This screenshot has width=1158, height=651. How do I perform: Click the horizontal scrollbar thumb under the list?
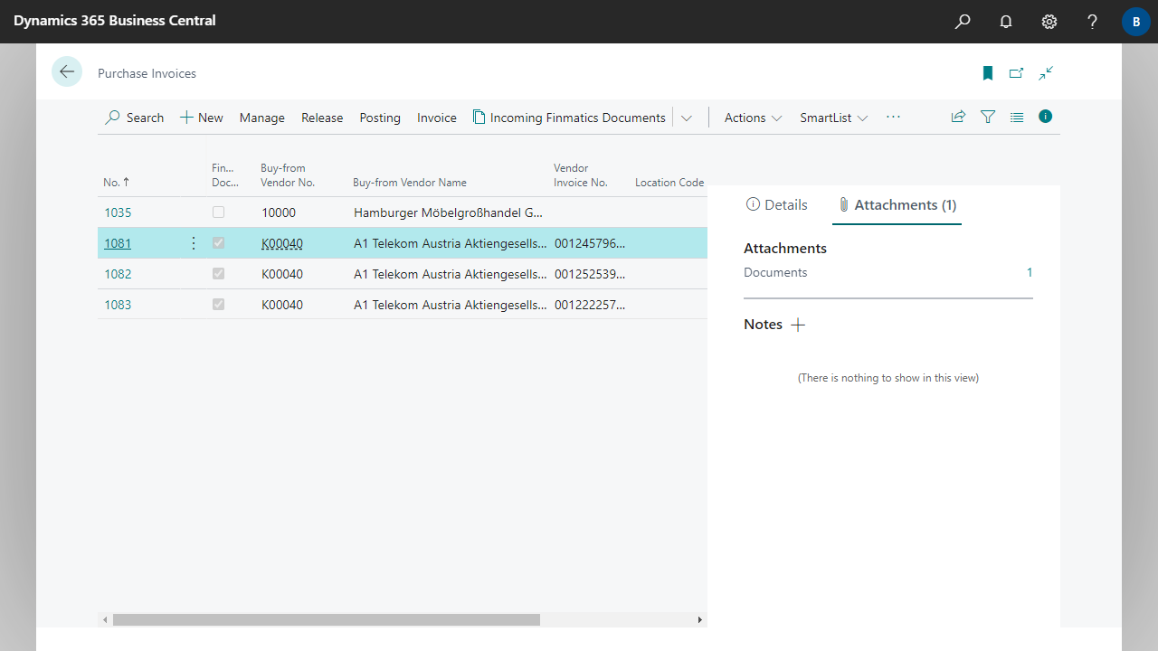326,620
